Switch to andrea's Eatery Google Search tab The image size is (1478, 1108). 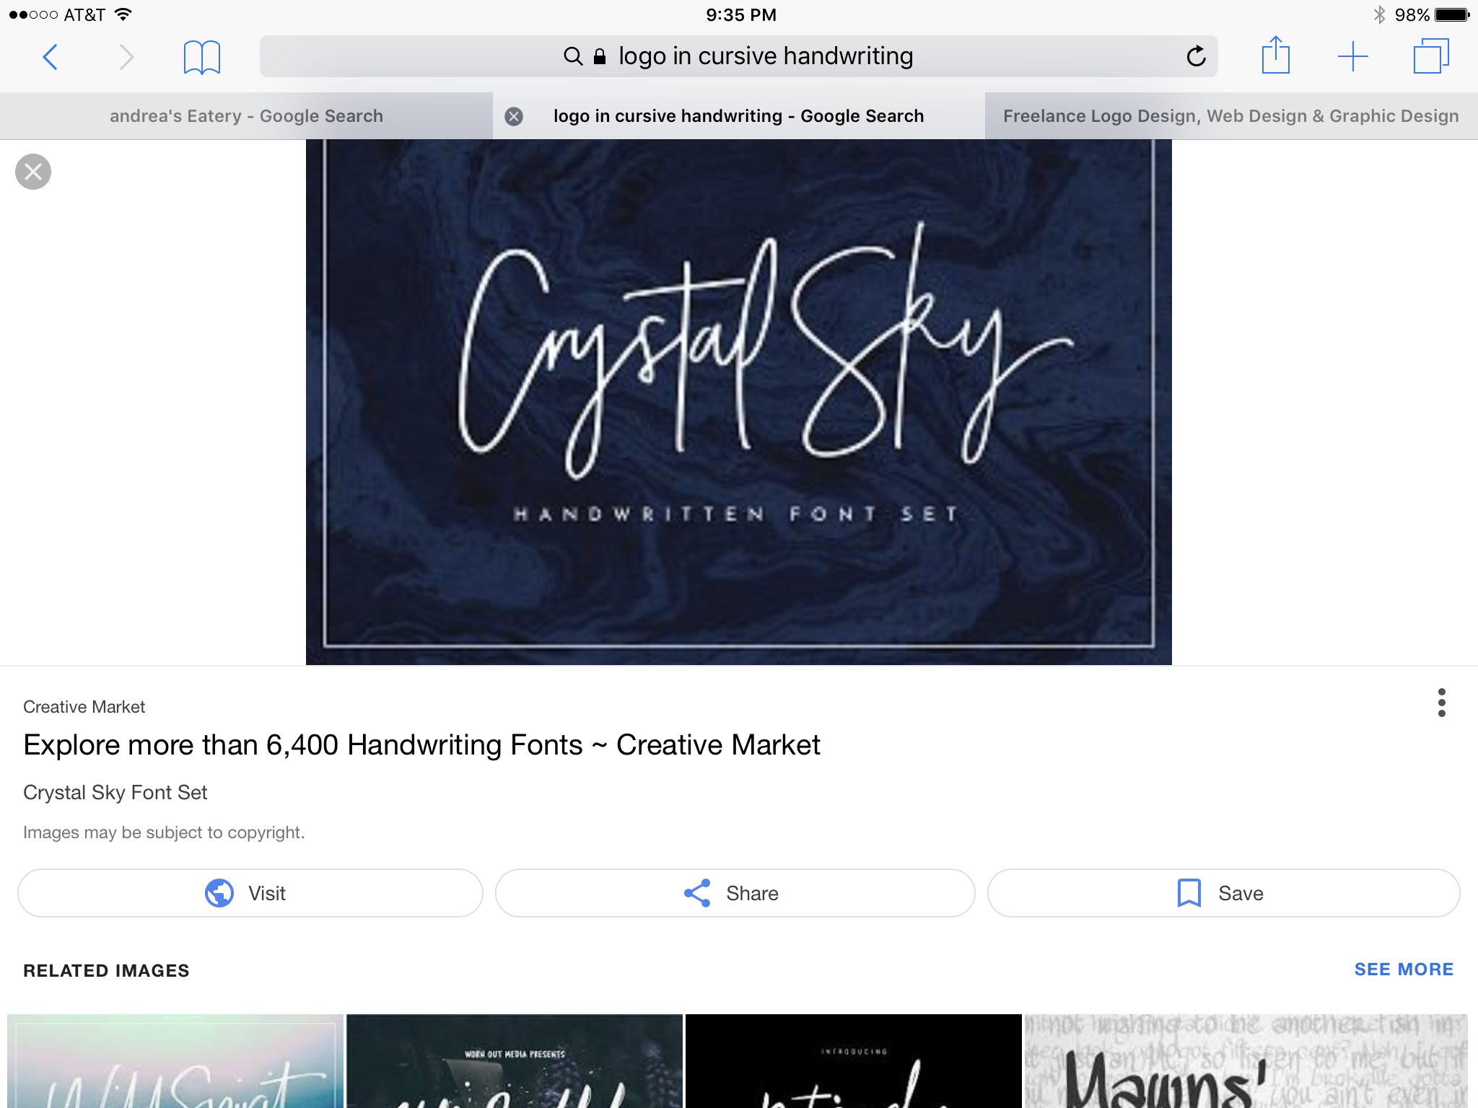(246, 116)
